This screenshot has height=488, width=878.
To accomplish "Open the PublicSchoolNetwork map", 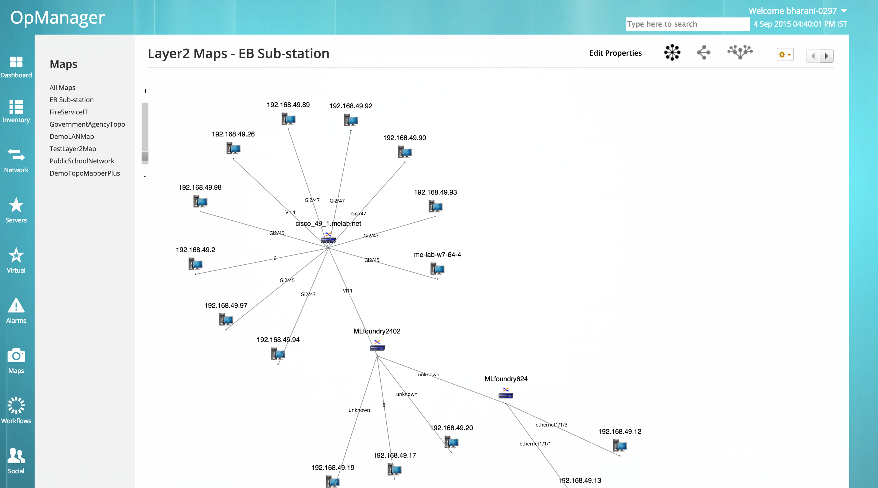I will click(x=82, y=161).
